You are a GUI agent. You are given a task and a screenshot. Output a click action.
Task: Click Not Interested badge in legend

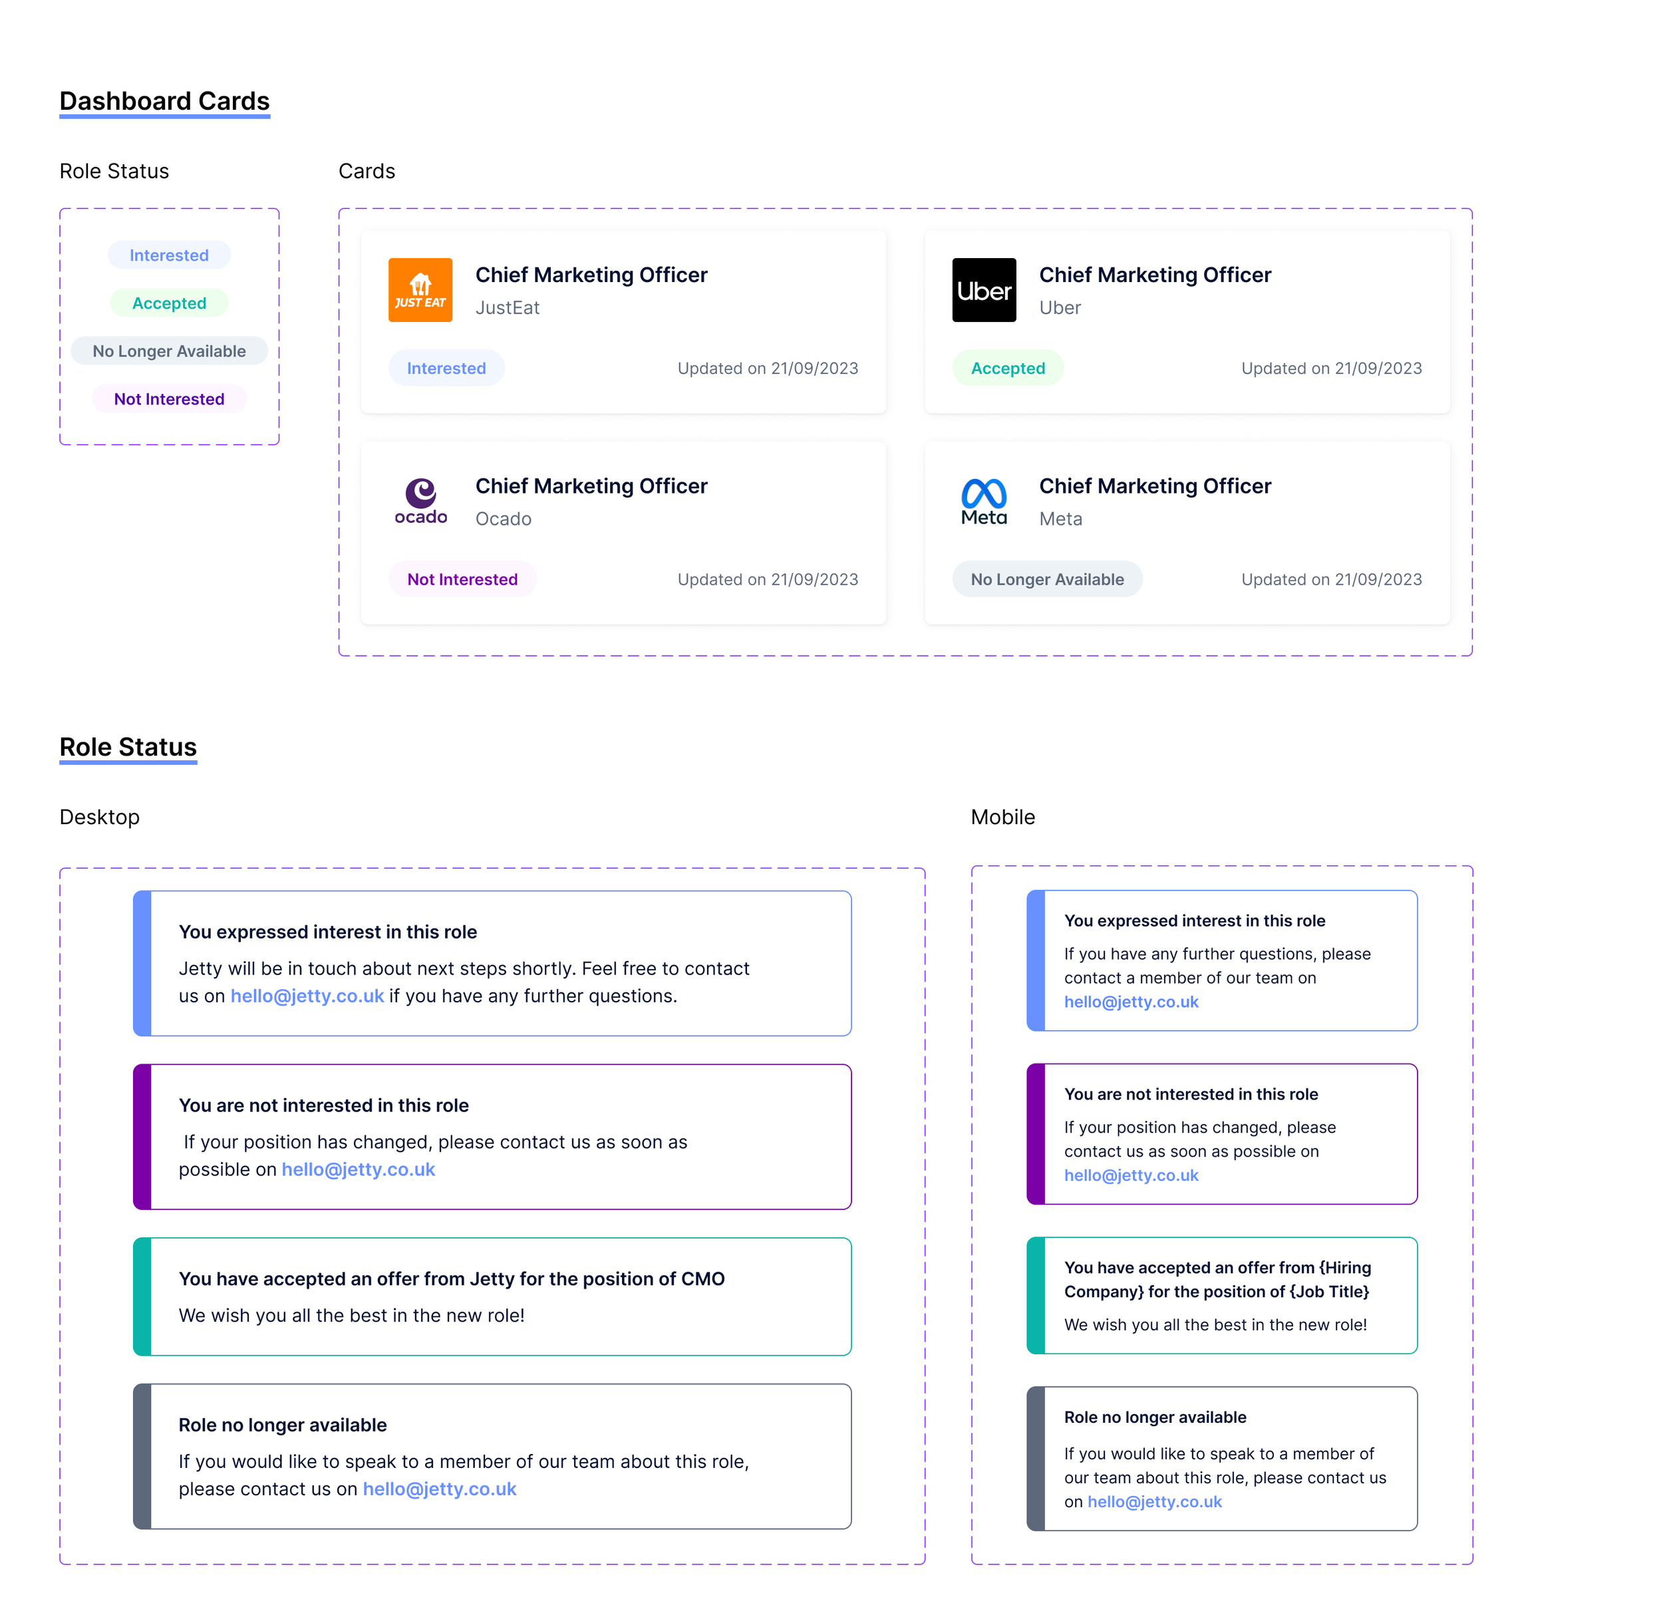tap(169, 399)
